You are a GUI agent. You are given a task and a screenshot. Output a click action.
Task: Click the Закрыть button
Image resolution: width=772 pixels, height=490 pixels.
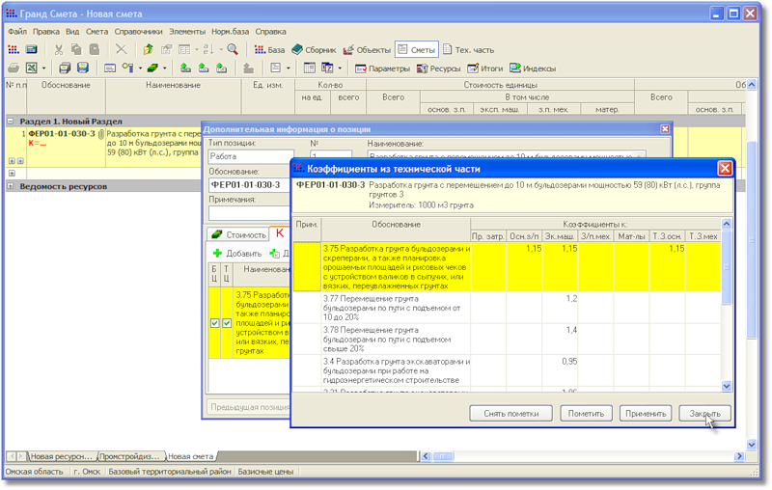(x=704, y=413)
